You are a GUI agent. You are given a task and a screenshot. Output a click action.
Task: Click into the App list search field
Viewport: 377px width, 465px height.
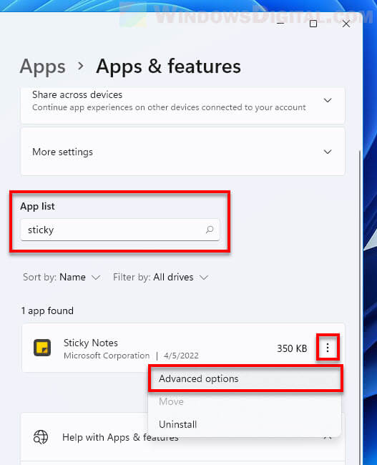tap(120, 230)
